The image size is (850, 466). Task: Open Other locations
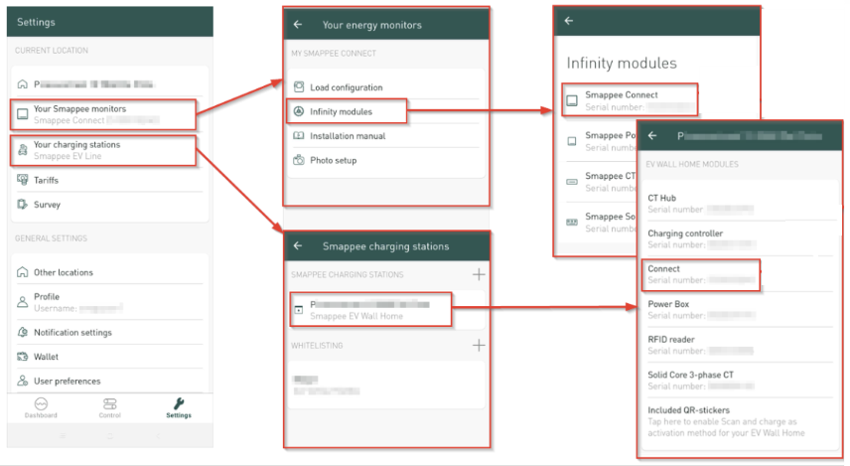pyautogui.click(x=109, y=272)
